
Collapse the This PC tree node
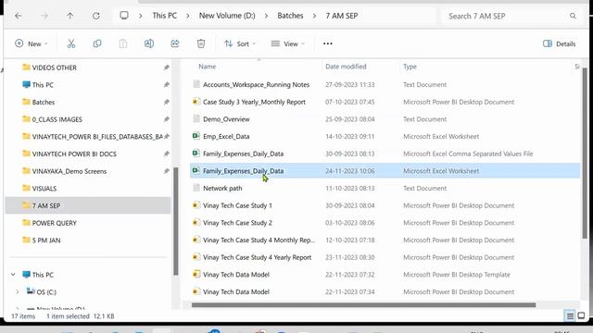13,275
